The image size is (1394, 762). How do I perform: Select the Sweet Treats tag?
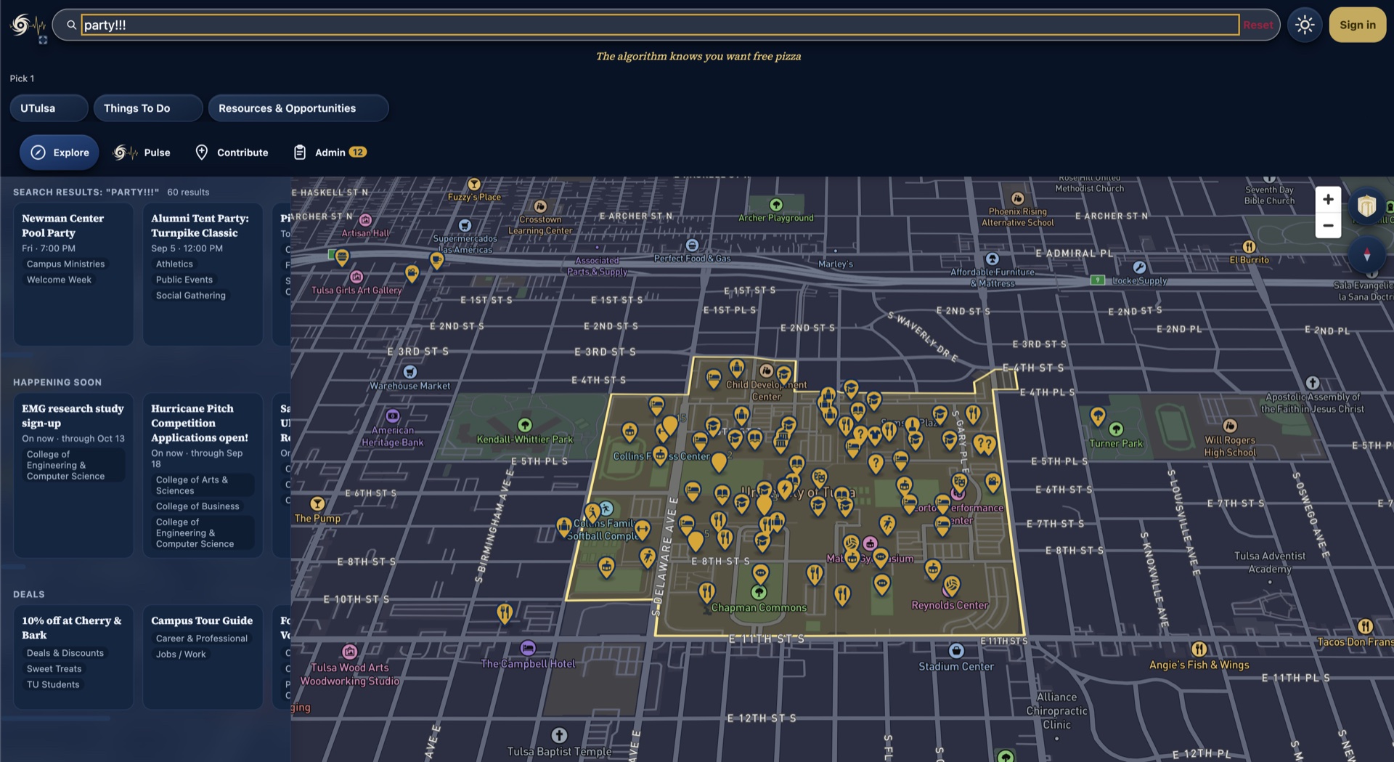click(54, 669)
